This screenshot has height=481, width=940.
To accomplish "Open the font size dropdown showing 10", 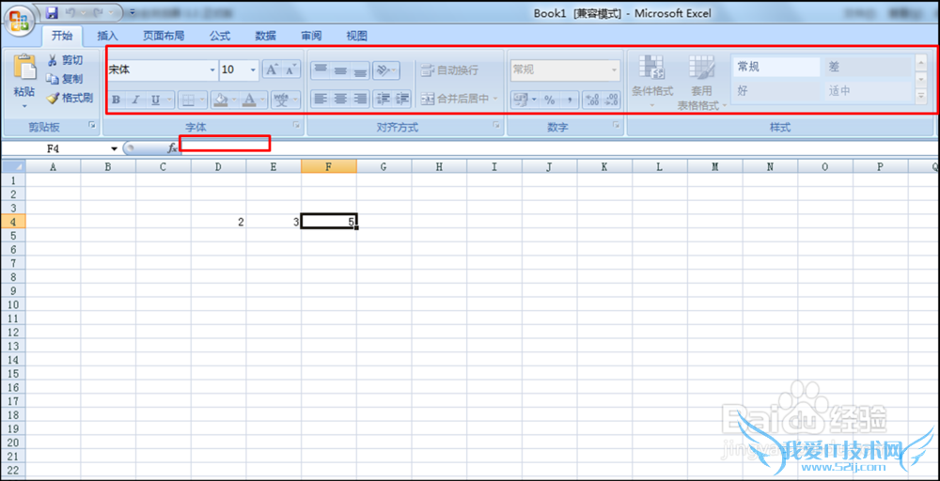I will [253, 70].
